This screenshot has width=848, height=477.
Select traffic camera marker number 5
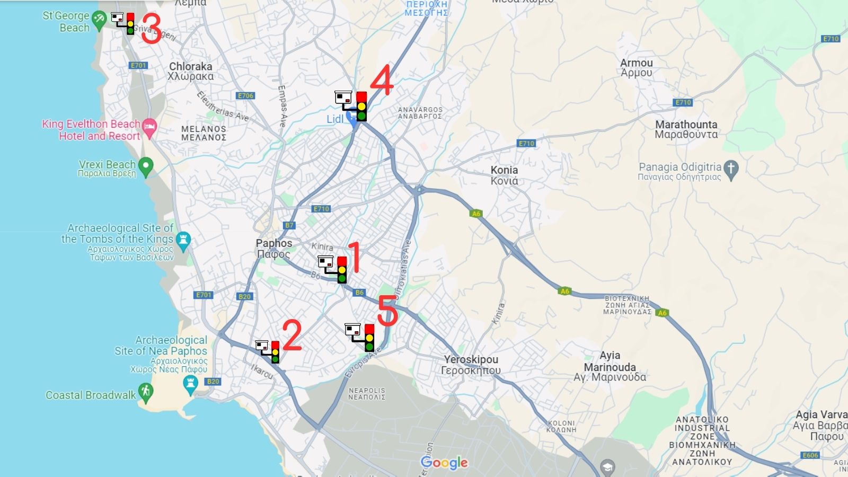tap(360, 338)
